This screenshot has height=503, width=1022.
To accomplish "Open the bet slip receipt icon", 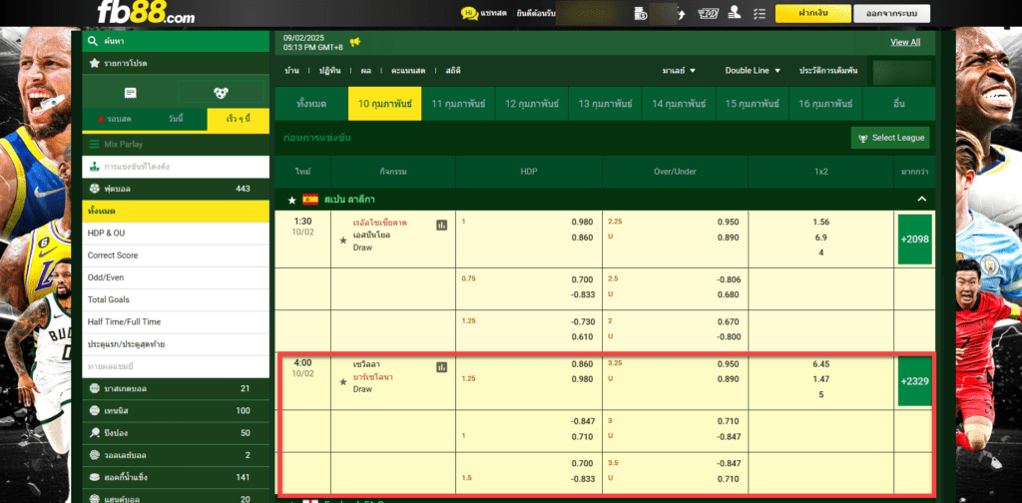I will pyautogui.click(x=131, y=93).
